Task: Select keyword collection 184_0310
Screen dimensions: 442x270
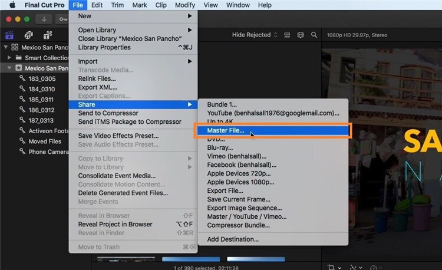Action: pyautogui.click(x=41, y=89)
